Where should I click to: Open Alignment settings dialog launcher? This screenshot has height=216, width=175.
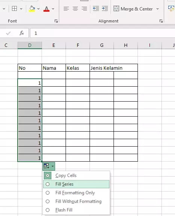click(x=161, y=21)
